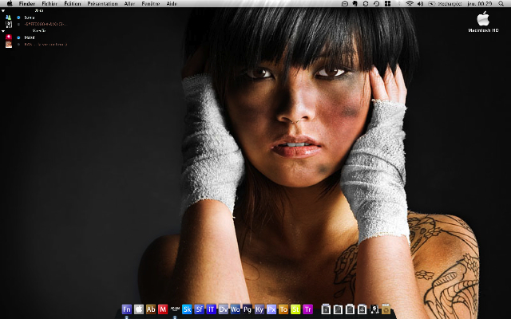Click the blue status dot beside Sonia
Viewport: 511px width, 319px height.
[x=18, y=18]
